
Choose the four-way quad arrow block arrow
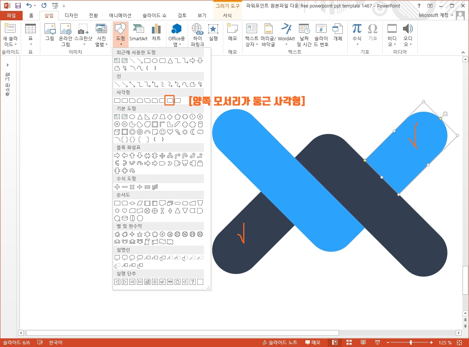(162, 156)
